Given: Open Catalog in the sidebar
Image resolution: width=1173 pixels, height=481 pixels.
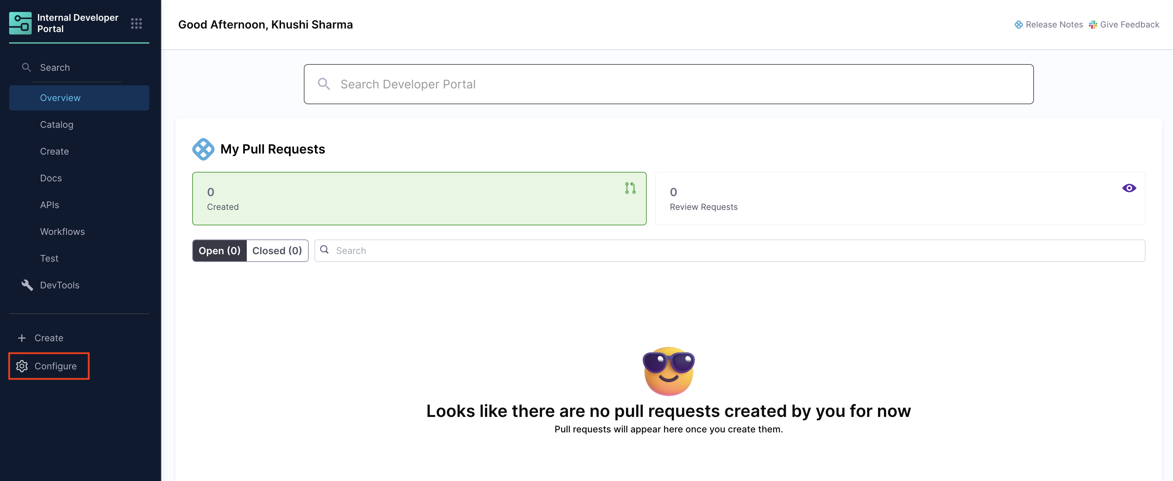Looking at the screenshot, I should coord(56,125).
